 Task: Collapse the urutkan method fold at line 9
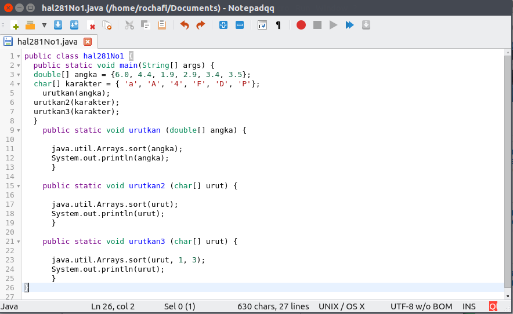click(x=19, y=130)
